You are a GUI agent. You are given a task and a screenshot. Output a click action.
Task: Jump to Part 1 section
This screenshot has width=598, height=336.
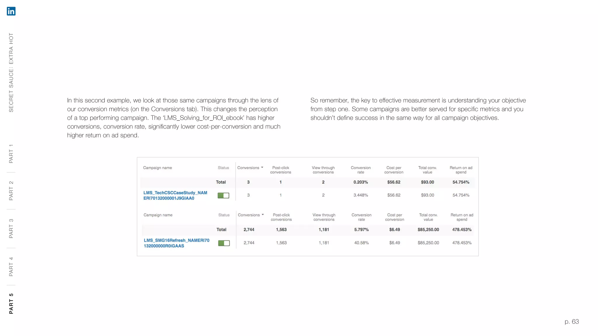click(11, 153)
